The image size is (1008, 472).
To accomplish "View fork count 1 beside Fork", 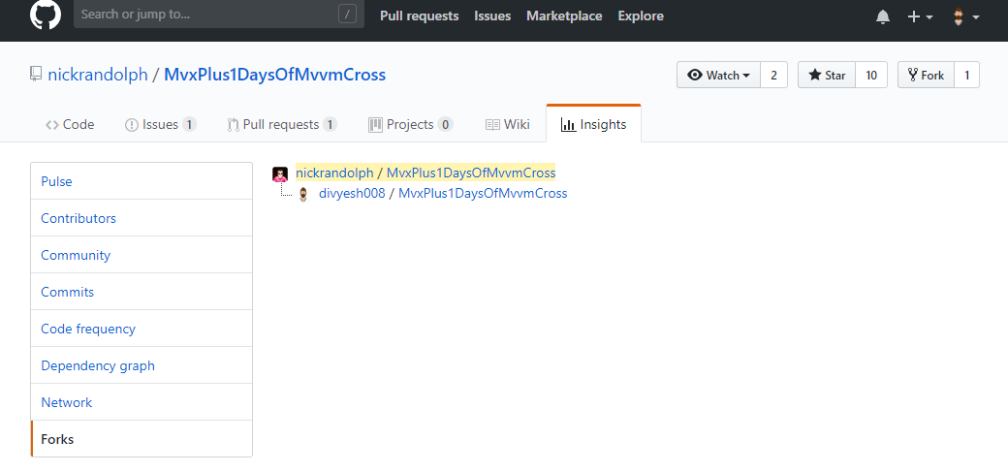I will (967, 76).
